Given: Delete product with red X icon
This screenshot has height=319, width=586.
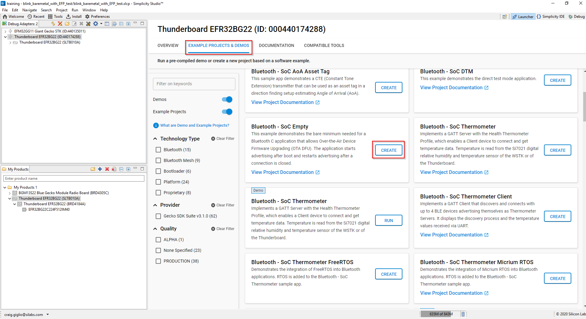Looking at the screenshot, I should [x=107, y=169].
